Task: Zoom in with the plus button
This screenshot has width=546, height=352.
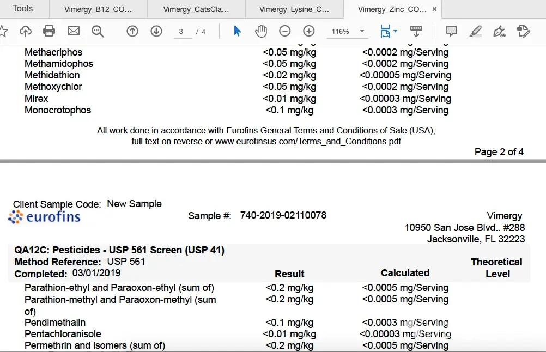Action: 309,31
